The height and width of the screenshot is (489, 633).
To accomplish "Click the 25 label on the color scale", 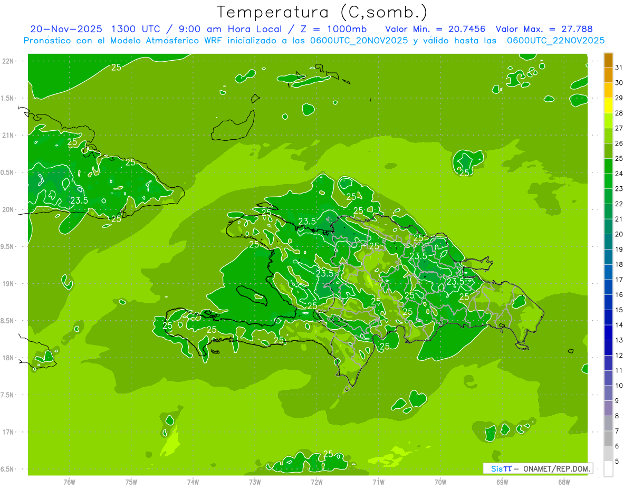I will tap(619, 158).
